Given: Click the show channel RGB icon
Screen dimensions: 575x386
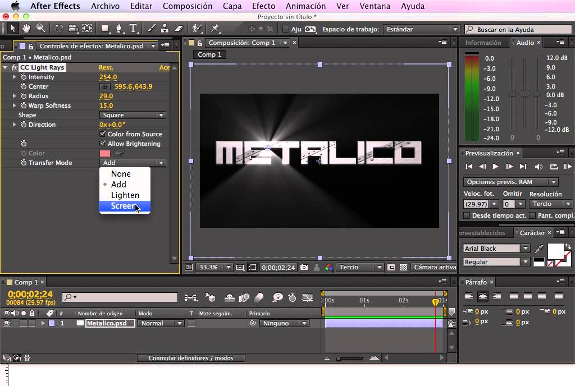Looking at the screenshot, I should coord(328,268).
